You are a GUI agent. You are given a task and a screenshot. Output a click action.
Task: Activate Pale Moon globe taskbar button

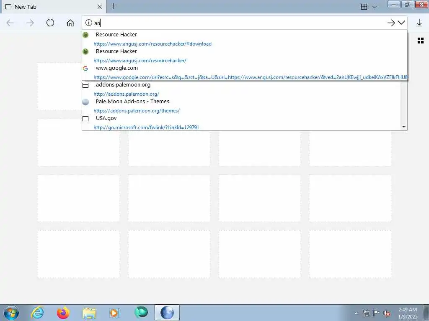click(x=167, y=313)
